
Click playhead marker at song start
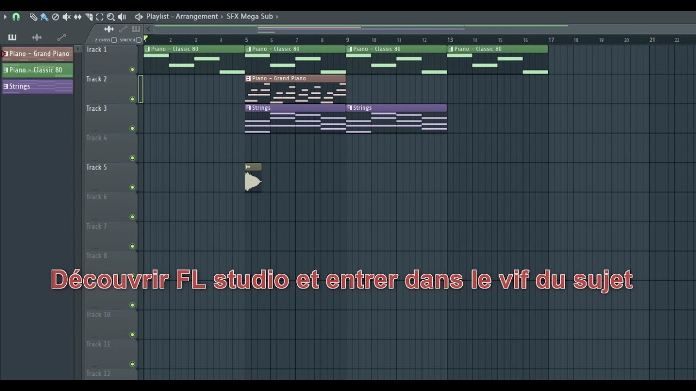point(145,39)
